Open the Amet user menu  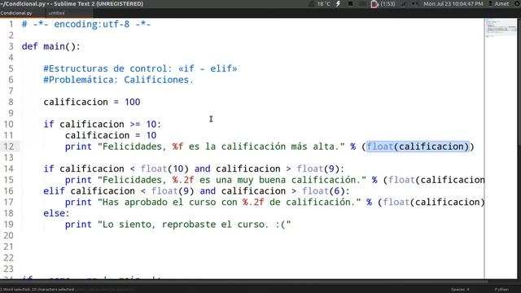(x=498, y=4)
